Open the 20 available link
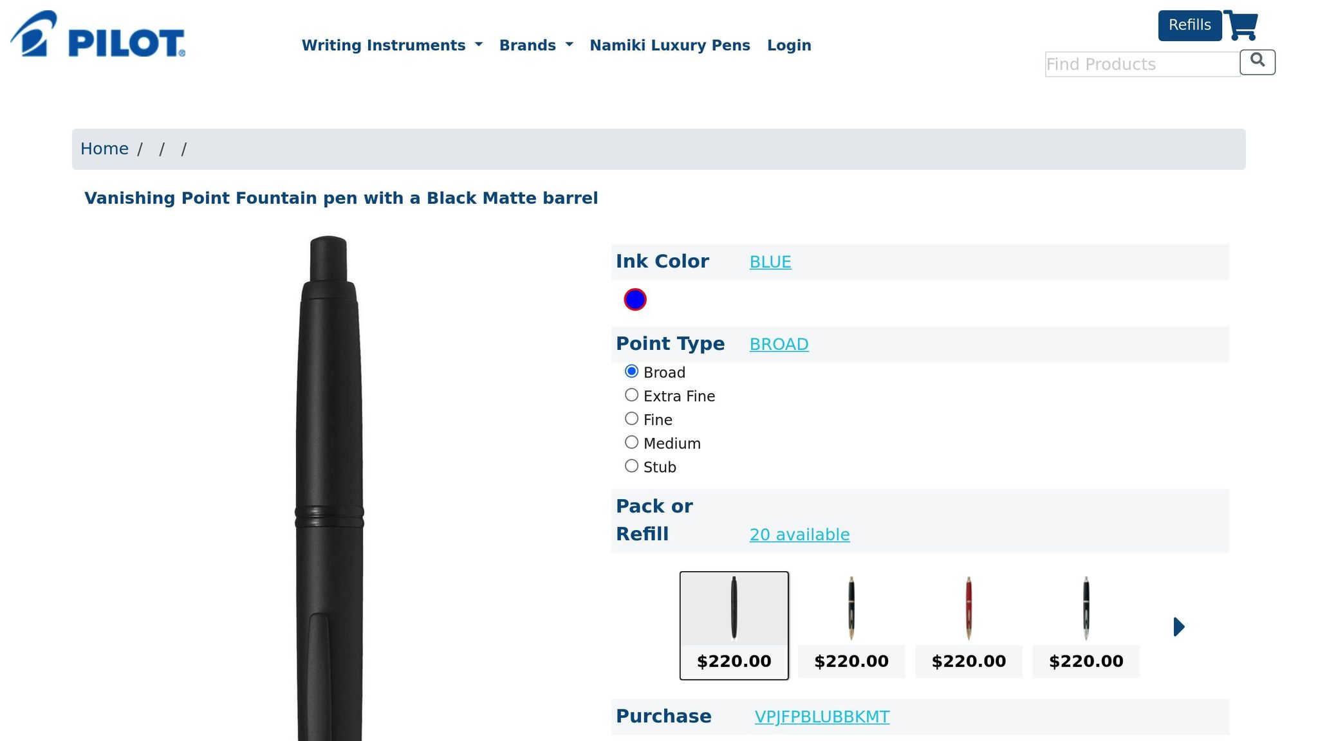Screen dimensions: 1318x741 (x=799, y=535)
